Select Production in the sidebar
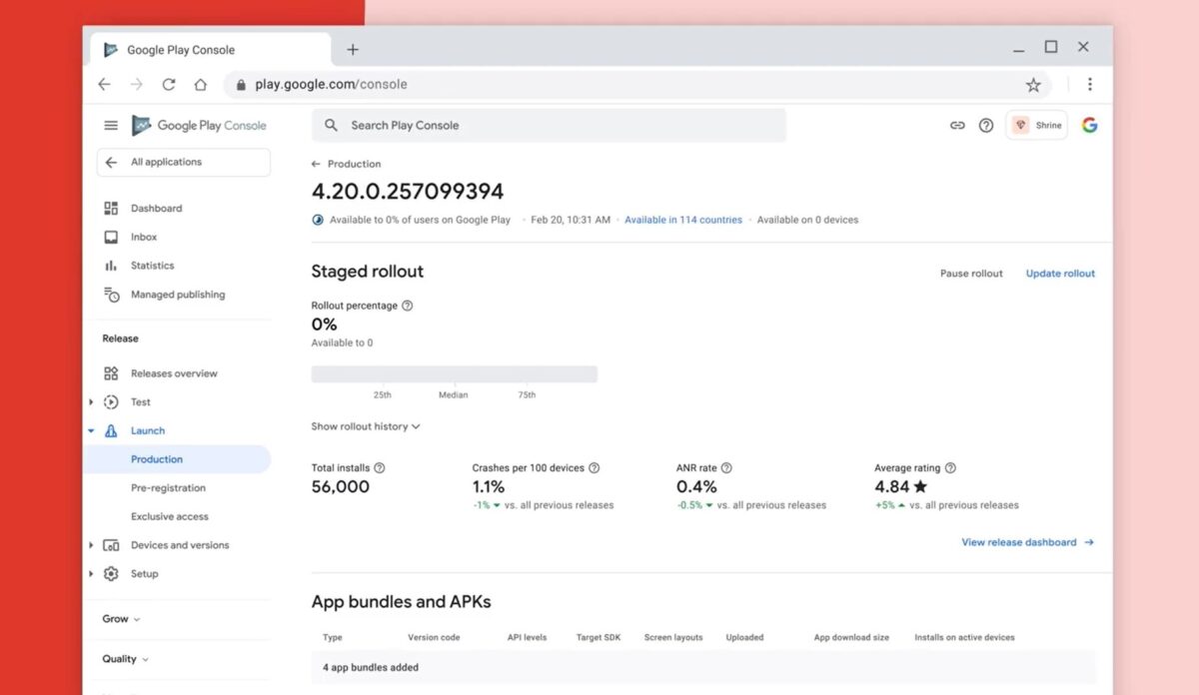This screenshot has height=695, width=1199. coord(157,459)
